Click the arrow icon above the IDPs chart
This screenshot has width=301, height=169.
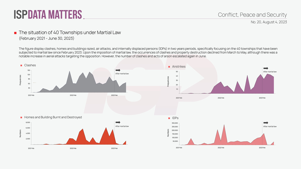point(266,123)
